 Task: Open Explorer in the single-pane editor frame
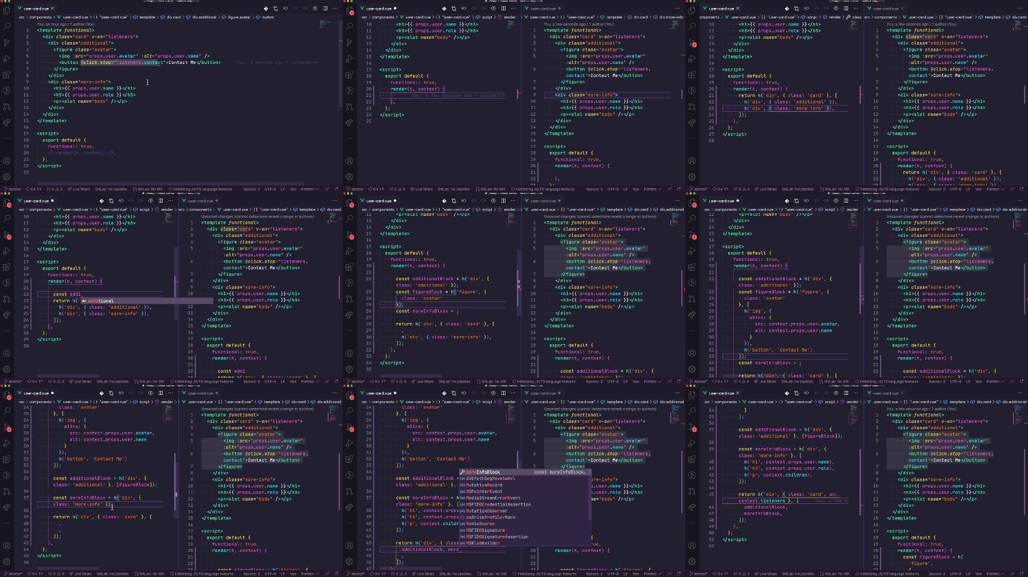coord(7,11)
